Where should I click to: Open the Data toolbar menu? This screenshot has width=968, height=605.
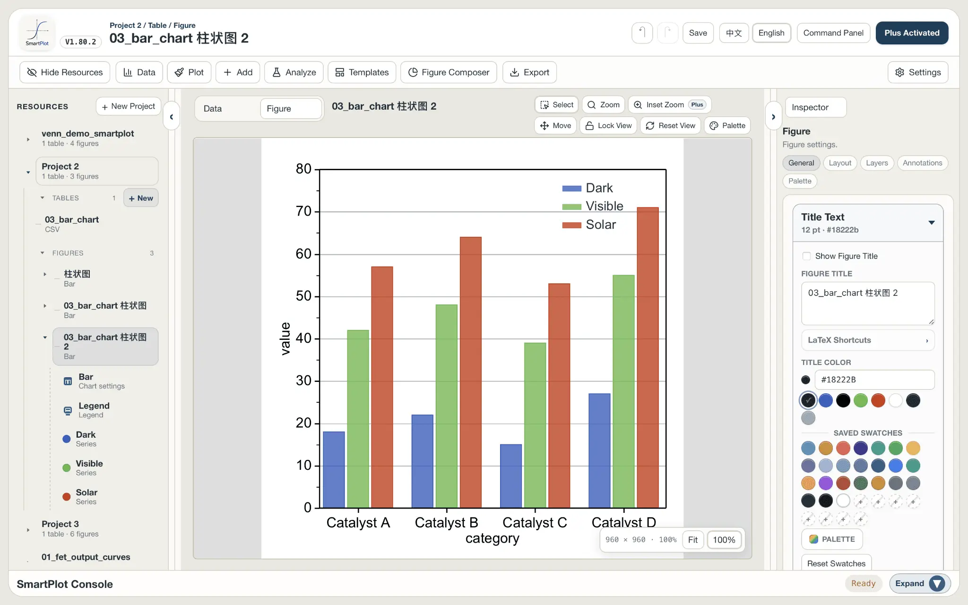(139, 72)
